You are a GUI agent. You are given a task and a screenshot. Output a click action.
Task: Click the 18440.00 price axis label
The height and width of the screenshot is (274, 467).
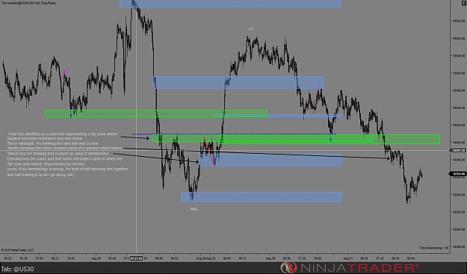click(x=459, y=108)
